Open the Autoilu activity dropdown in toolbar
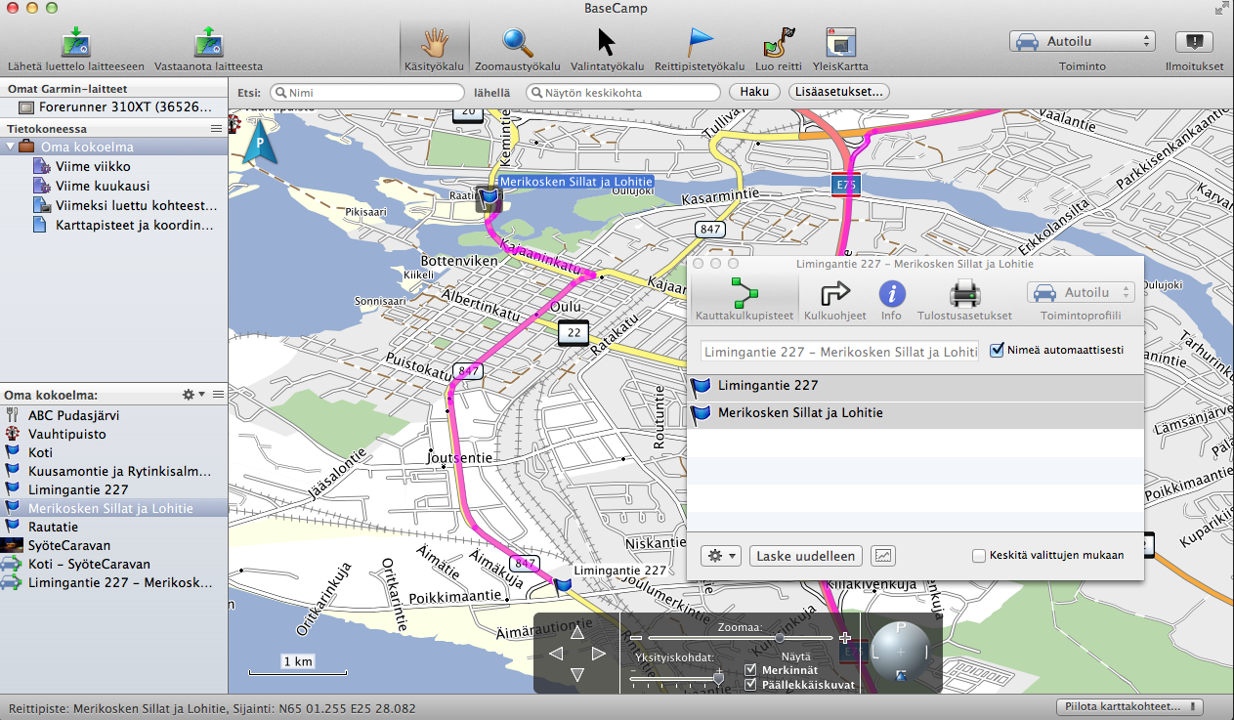The image size is (1234, 720). click(x=1082, y=42)
